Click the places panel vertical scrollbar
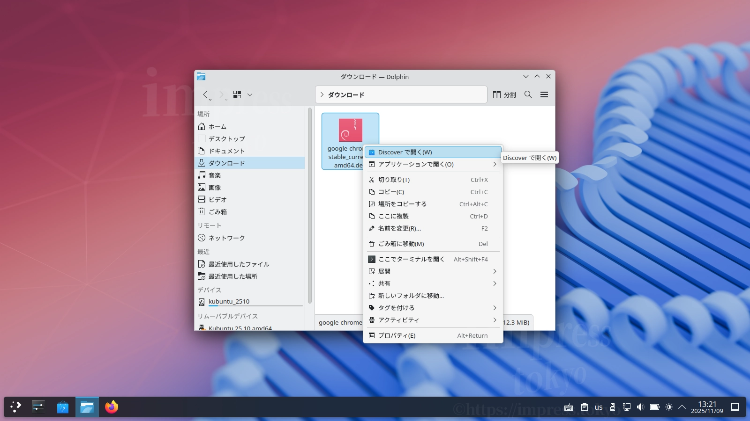Screen dimensions: 750x421 click(x=310, y=206)
